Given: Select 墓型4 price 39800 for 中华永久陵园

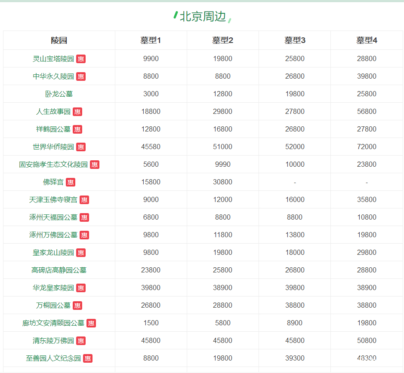Looking at the screenshot, I should 367,76.
